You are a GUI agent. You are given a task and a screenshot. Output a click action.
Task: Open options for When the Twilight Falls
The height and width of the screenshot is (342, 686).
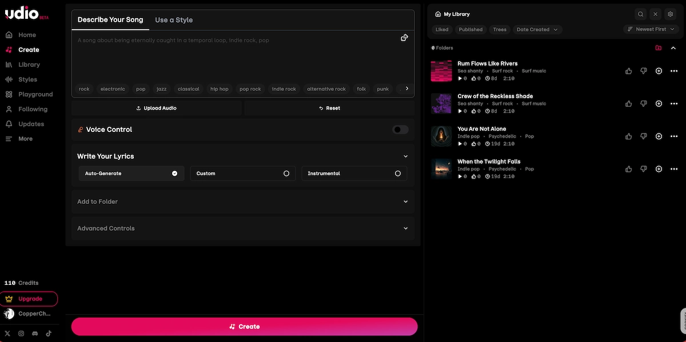(673, 169)
